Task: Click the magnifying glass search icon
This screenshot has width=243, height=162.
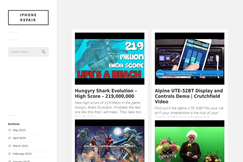Action: [x=43, y=52]
